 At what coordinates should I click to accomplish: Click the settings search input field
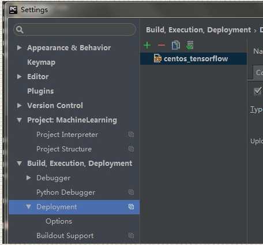click(x=75, y=29)
